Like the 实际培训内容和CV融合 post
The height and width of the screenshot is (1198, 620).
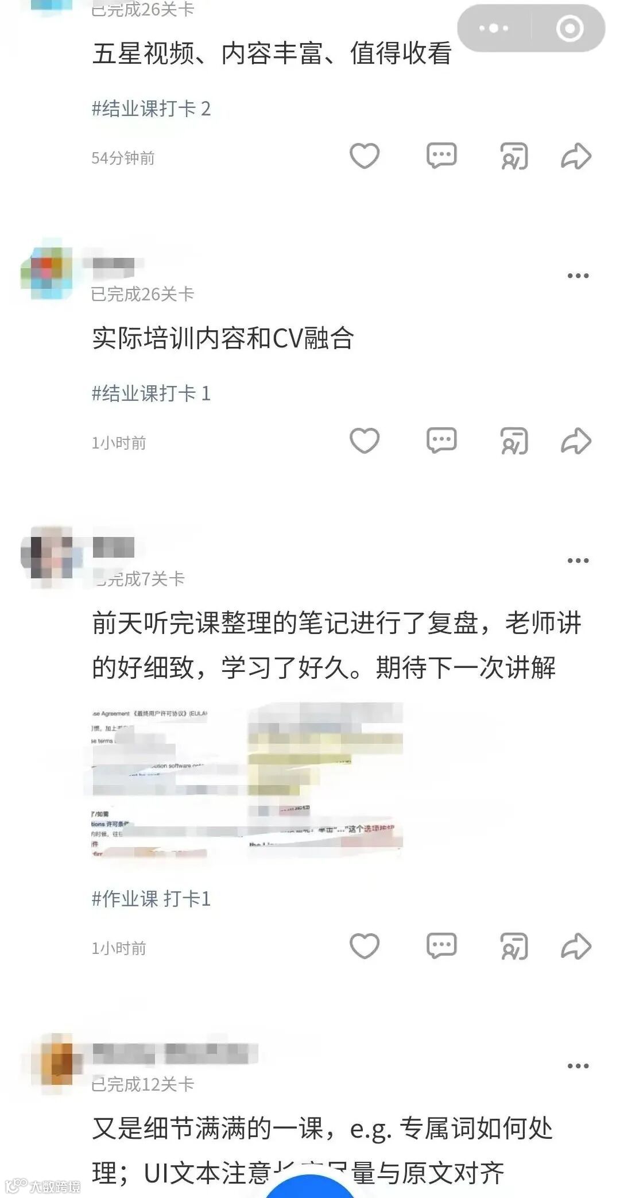[x=365, y=440]
